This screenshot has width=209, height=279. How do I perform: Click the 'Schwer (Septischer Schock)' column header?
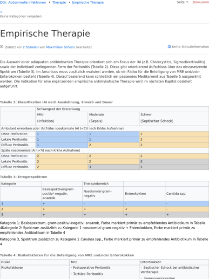[174, 119]
